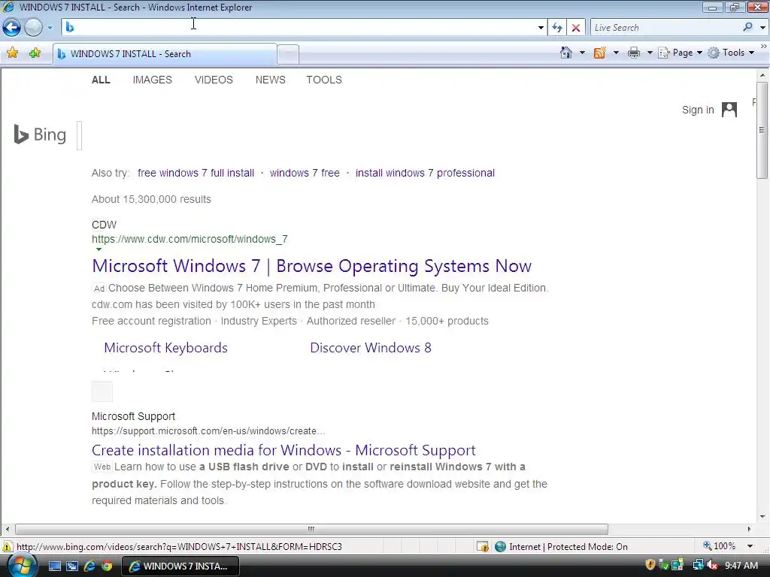The height and width of the screenshot is (577, 770).
Task: Switch to VIDEOS search results
Action: pos(214,80)
